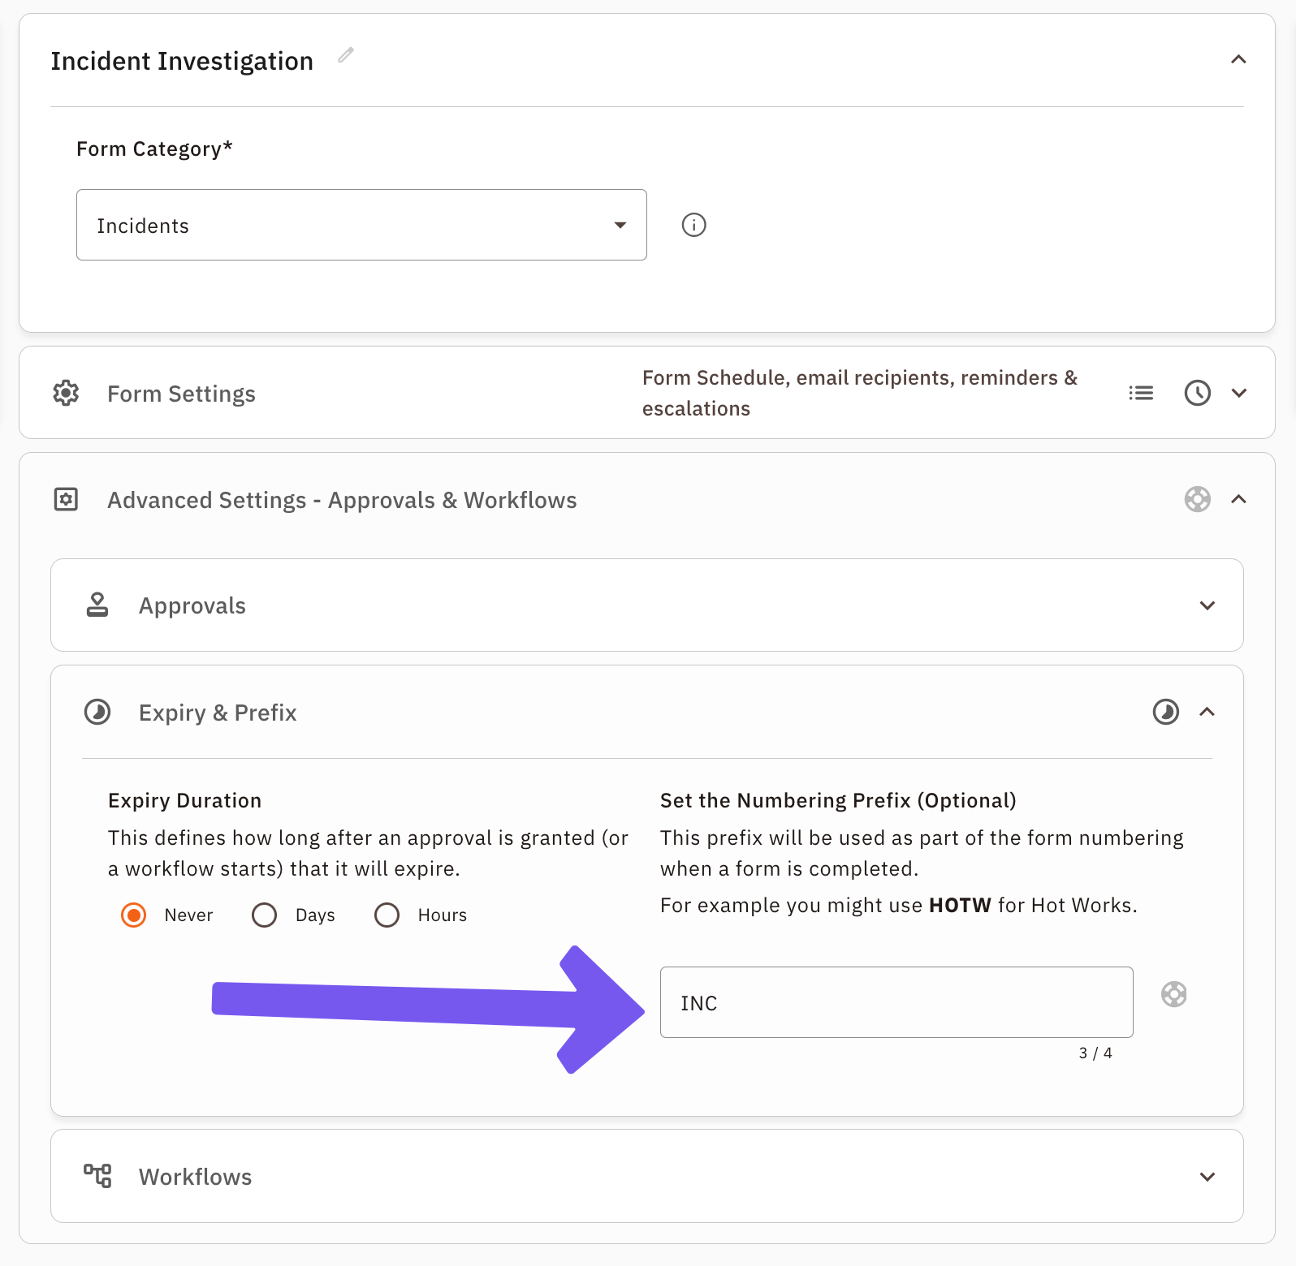Screen dimensions: 1296x1266
Task: Click the info icon beside Form Category
Action: coord(693,225)
